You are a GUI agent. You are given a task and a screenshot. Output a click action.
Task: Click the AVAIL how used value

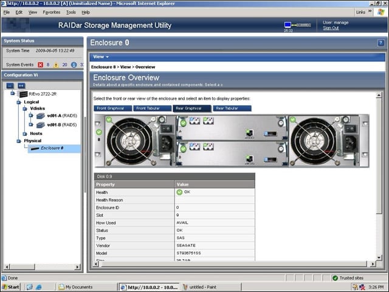tap(182, 223)
